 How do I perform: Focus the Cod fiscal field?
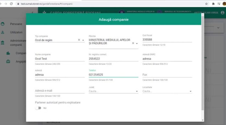point(167,40)
